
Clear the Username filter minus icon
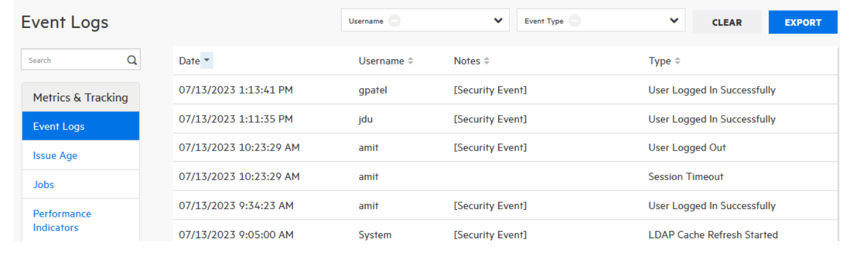394,21
